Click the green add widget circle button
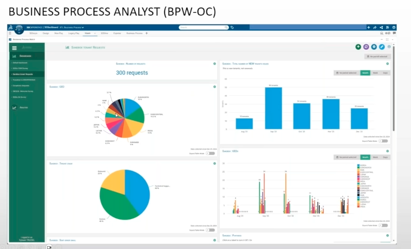This screenshot has height=249, width=411. pos(358,47)
